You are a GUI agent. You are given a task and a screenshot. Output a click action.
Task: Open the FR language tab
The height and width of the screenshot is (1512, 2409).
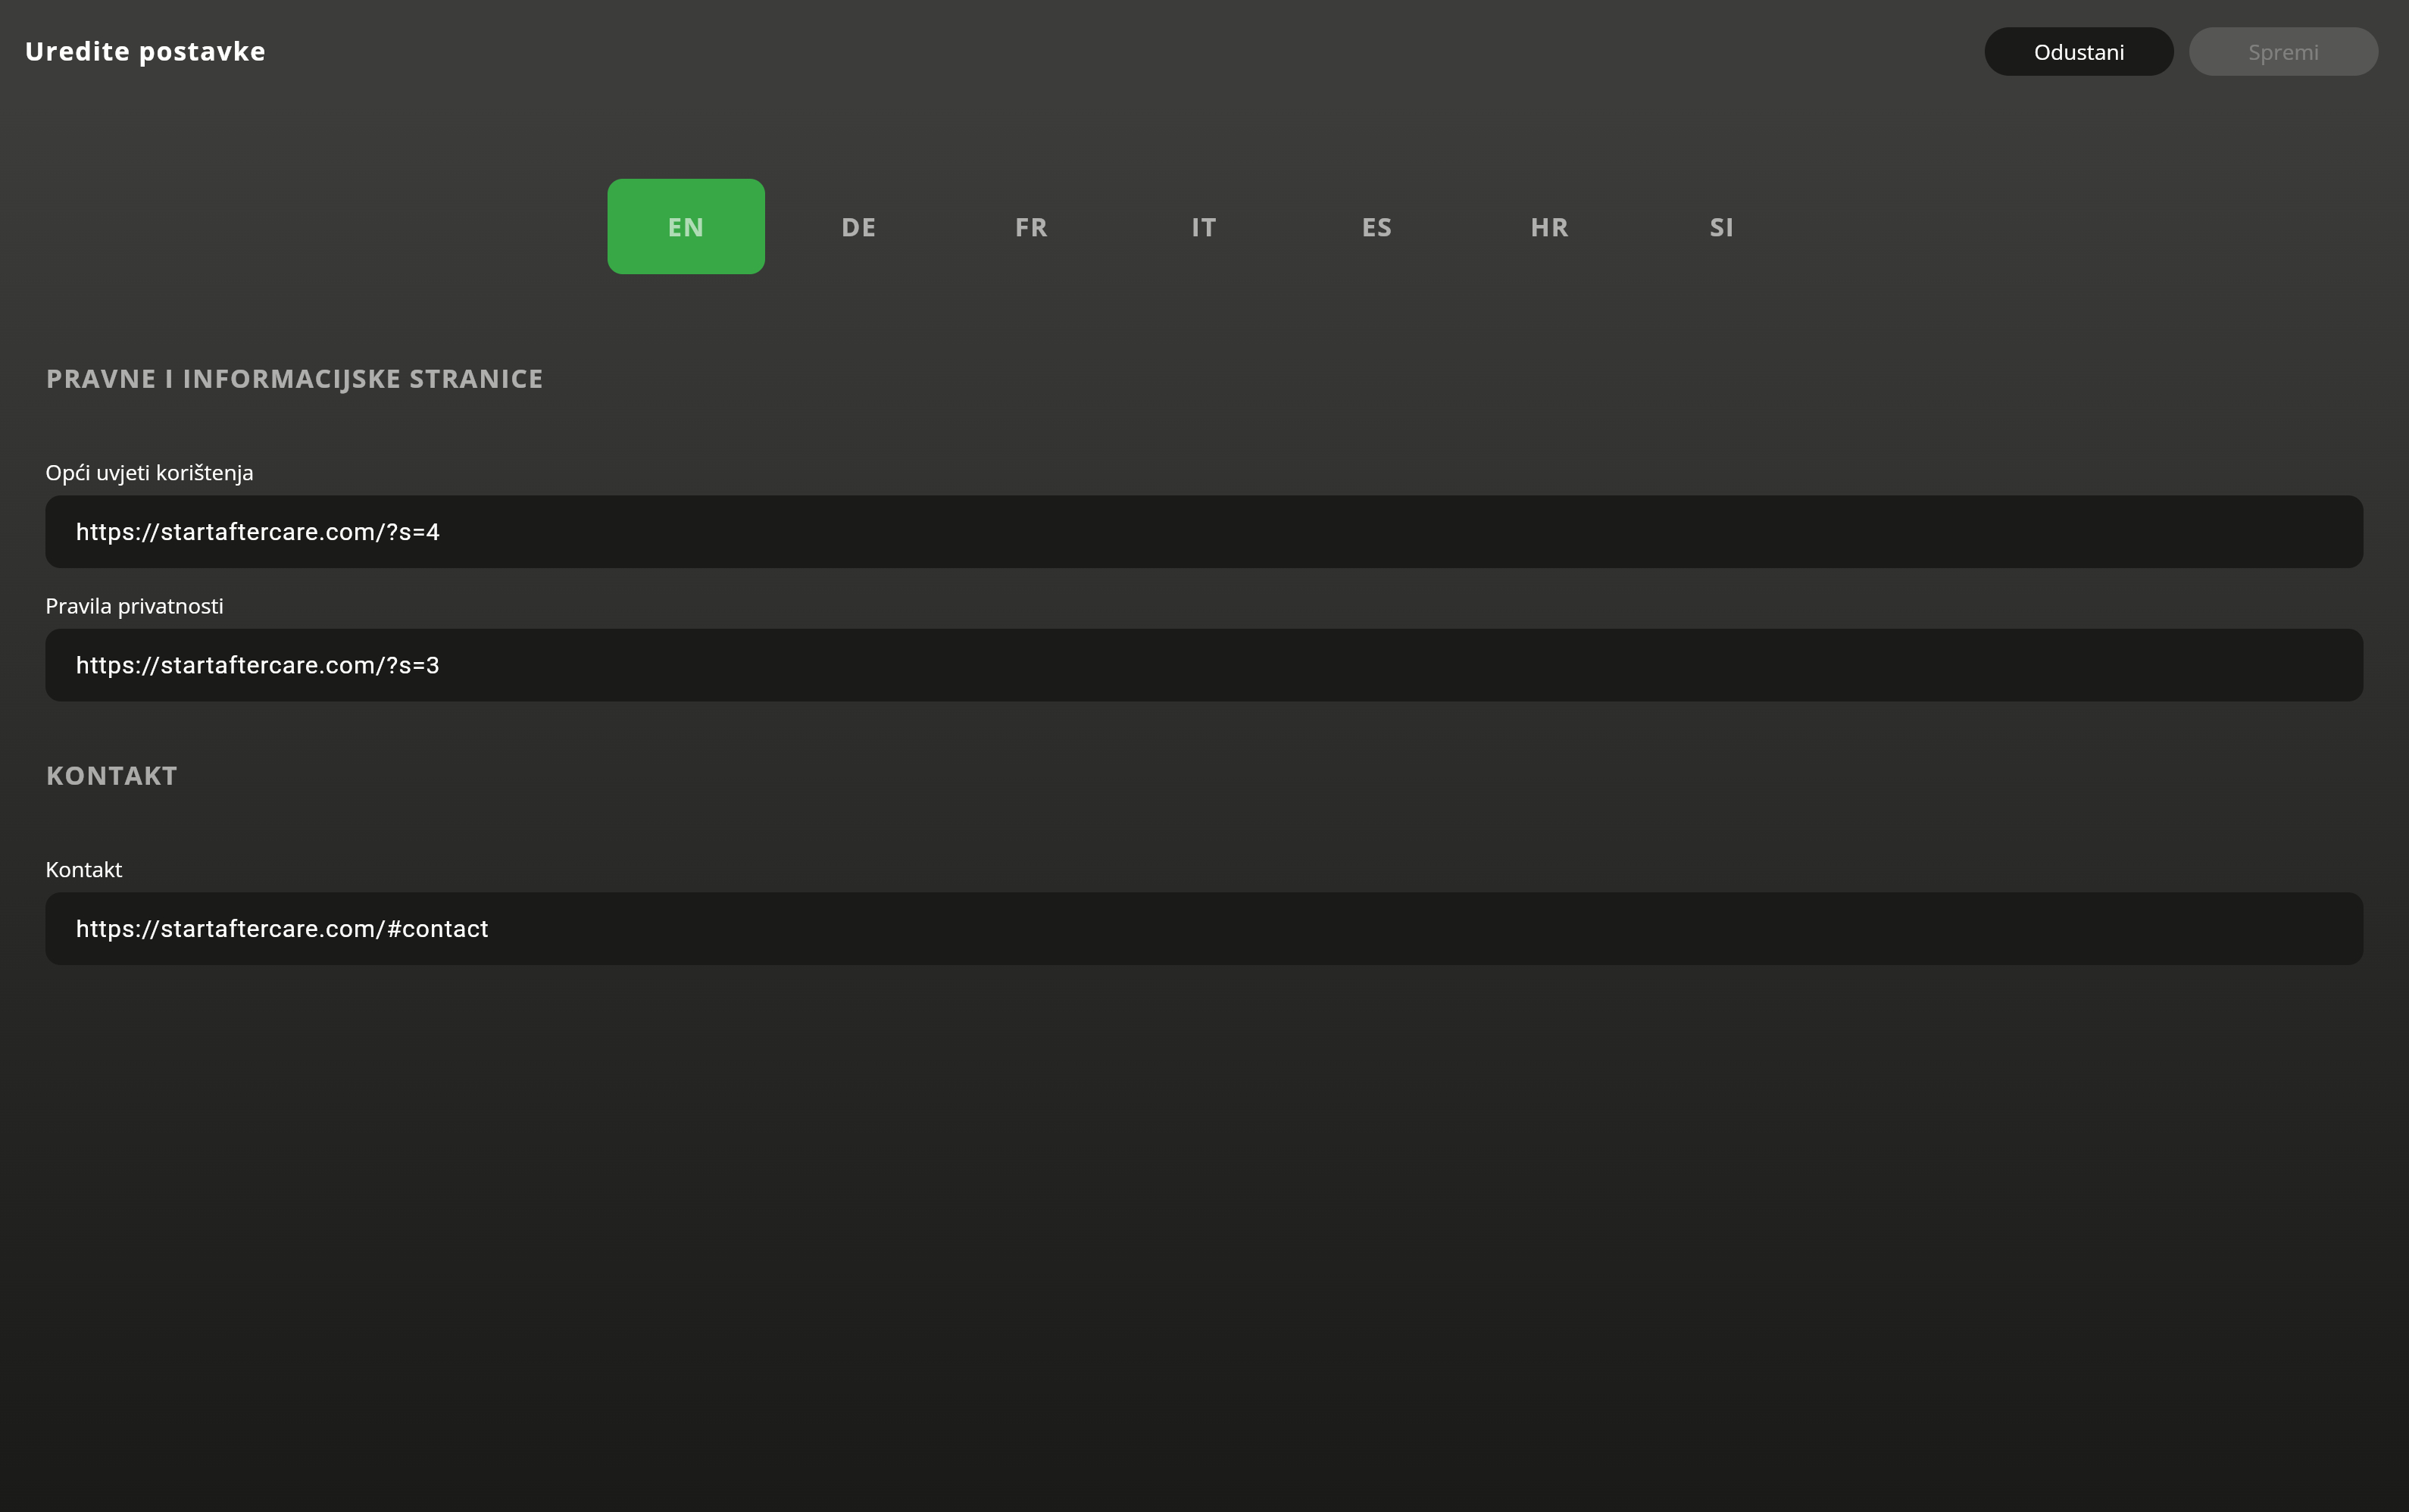tap(1031, 227)
